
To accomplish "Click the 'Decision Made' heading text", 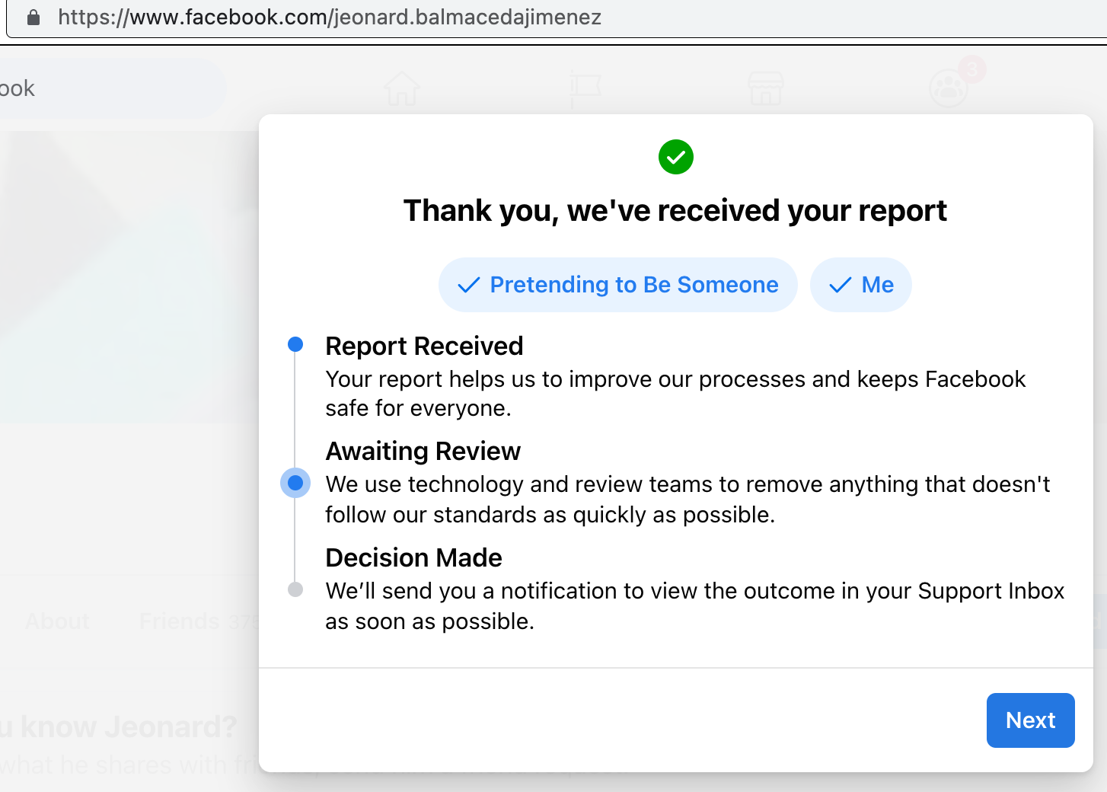I will tap(413, 558).
